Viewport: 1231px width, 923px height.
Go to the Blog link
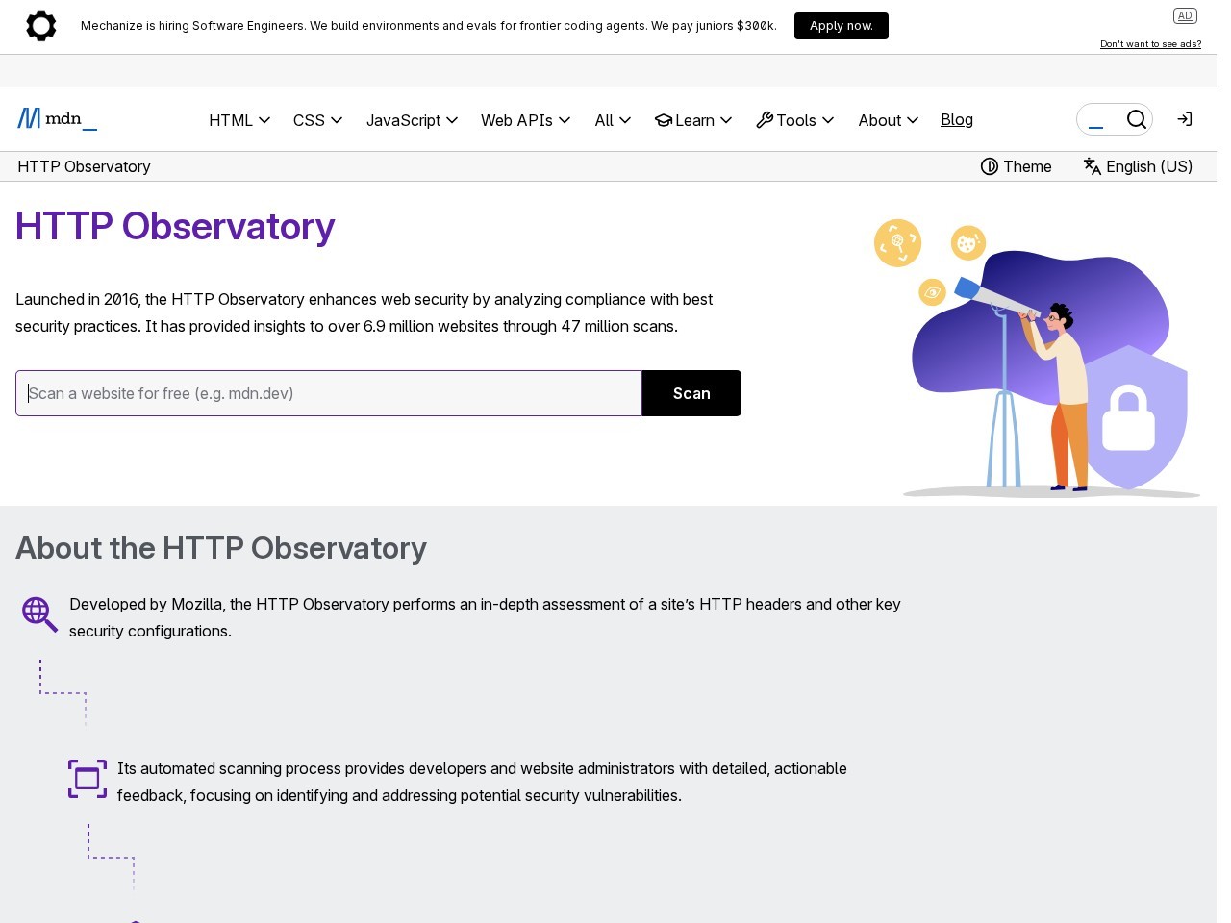[x=957, y=119]
